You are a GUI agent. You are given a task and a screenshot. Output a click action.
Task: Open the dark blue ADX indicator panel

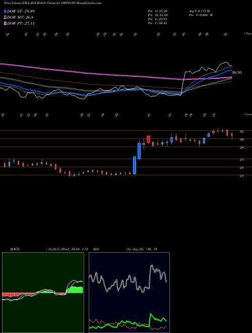tap(129, 293)
